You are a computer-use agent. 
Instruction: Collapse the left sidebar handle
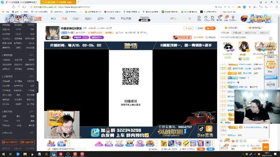click(x=37, y=87)
